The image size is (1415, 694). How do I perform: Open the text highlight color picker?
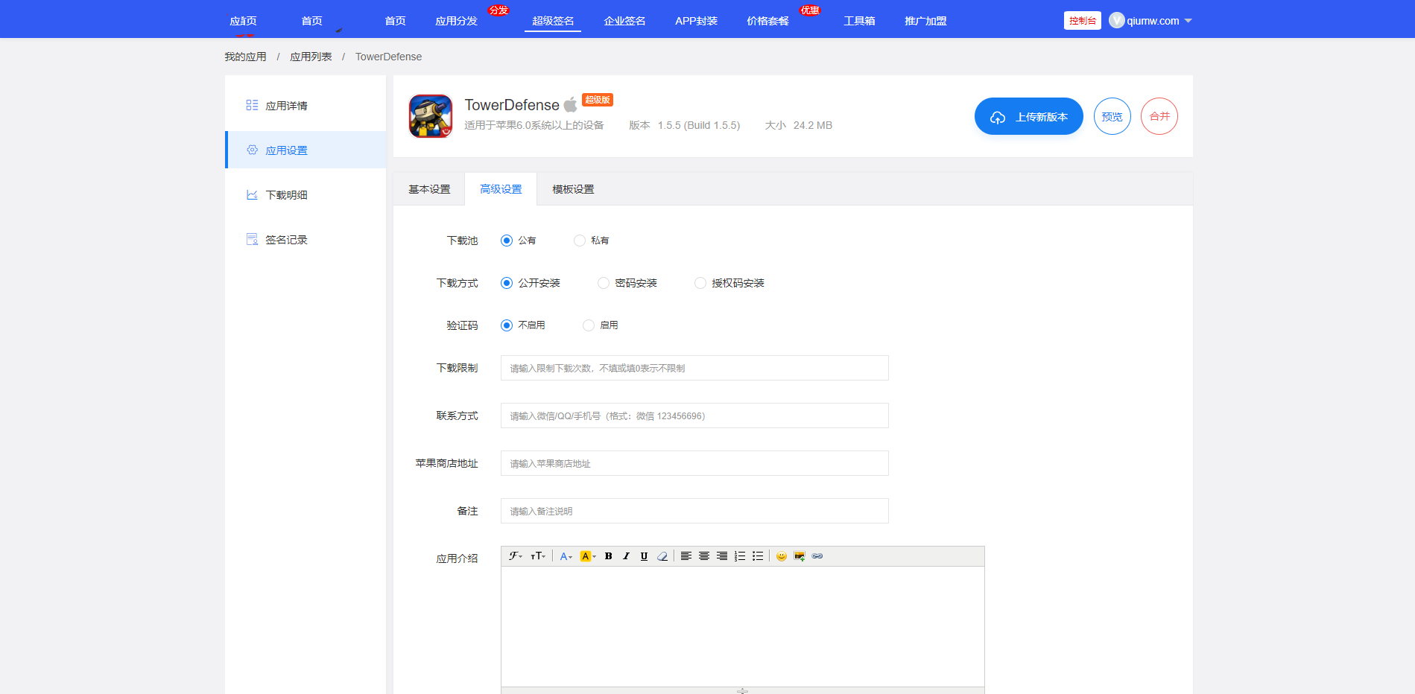(x=588, y=556)
